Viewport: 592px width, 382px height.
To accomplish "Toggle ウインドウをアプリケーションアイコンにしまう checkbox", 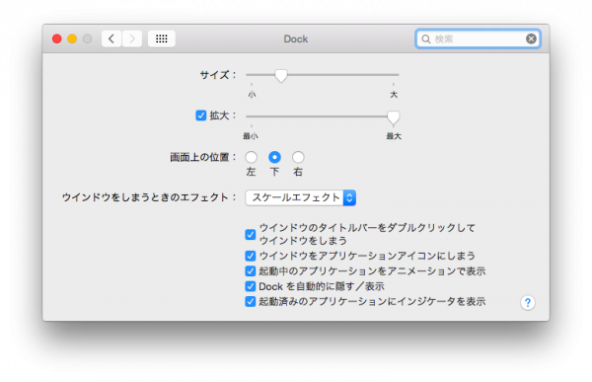I will [250, 256].
